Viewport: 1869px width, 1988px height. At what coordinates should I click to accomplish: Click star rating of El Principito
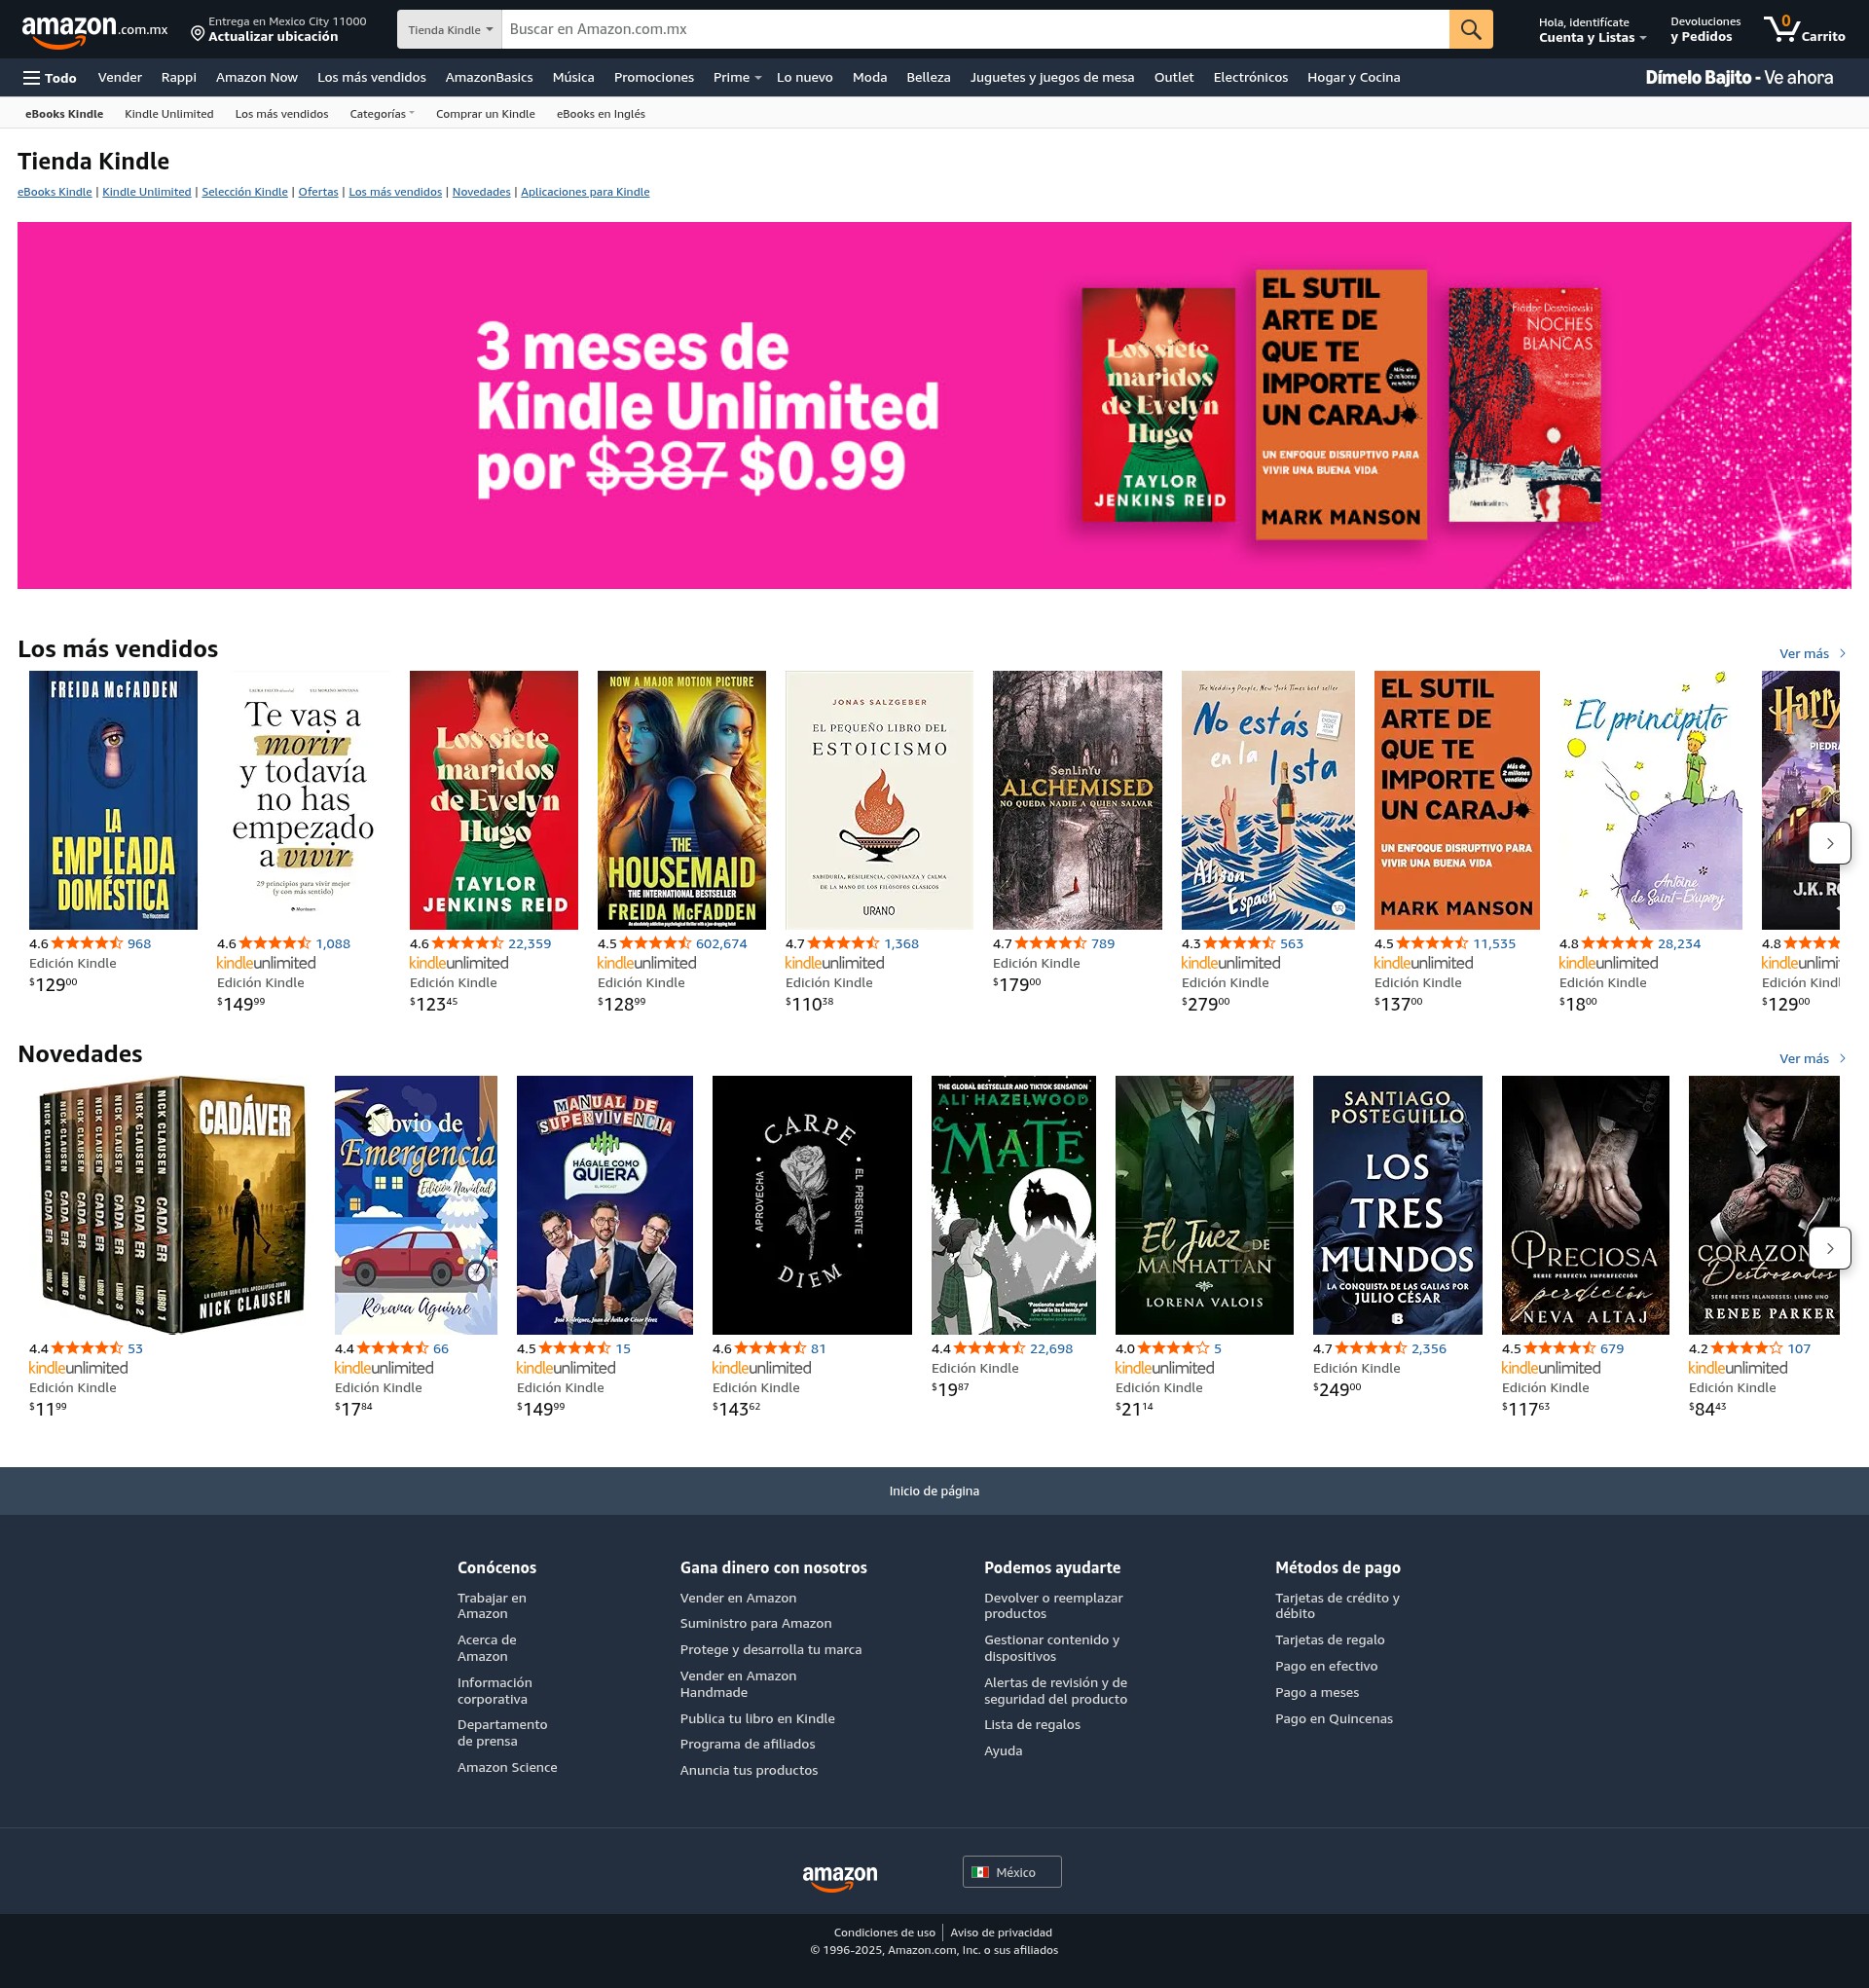pos(1617,943)
